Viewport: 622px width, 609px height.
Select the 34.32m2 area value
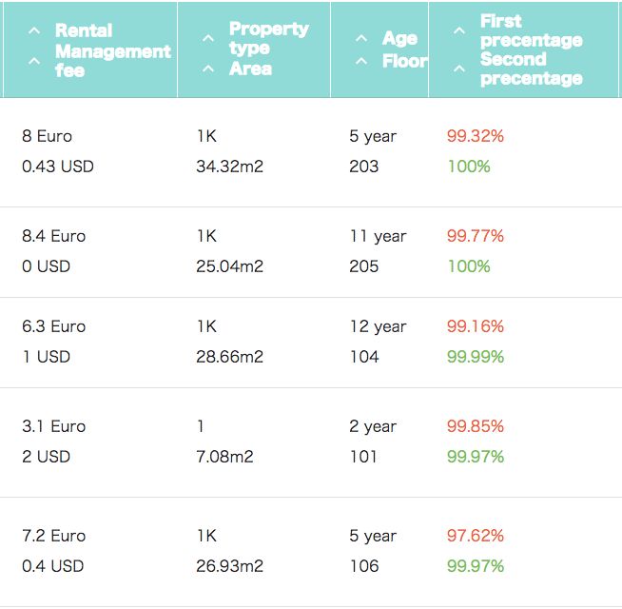point(229,167)
